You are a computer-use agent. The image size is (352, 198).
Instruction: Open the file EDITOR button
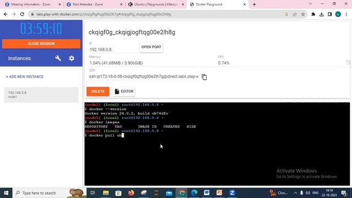pyautogui.click(x=124, y=91)
